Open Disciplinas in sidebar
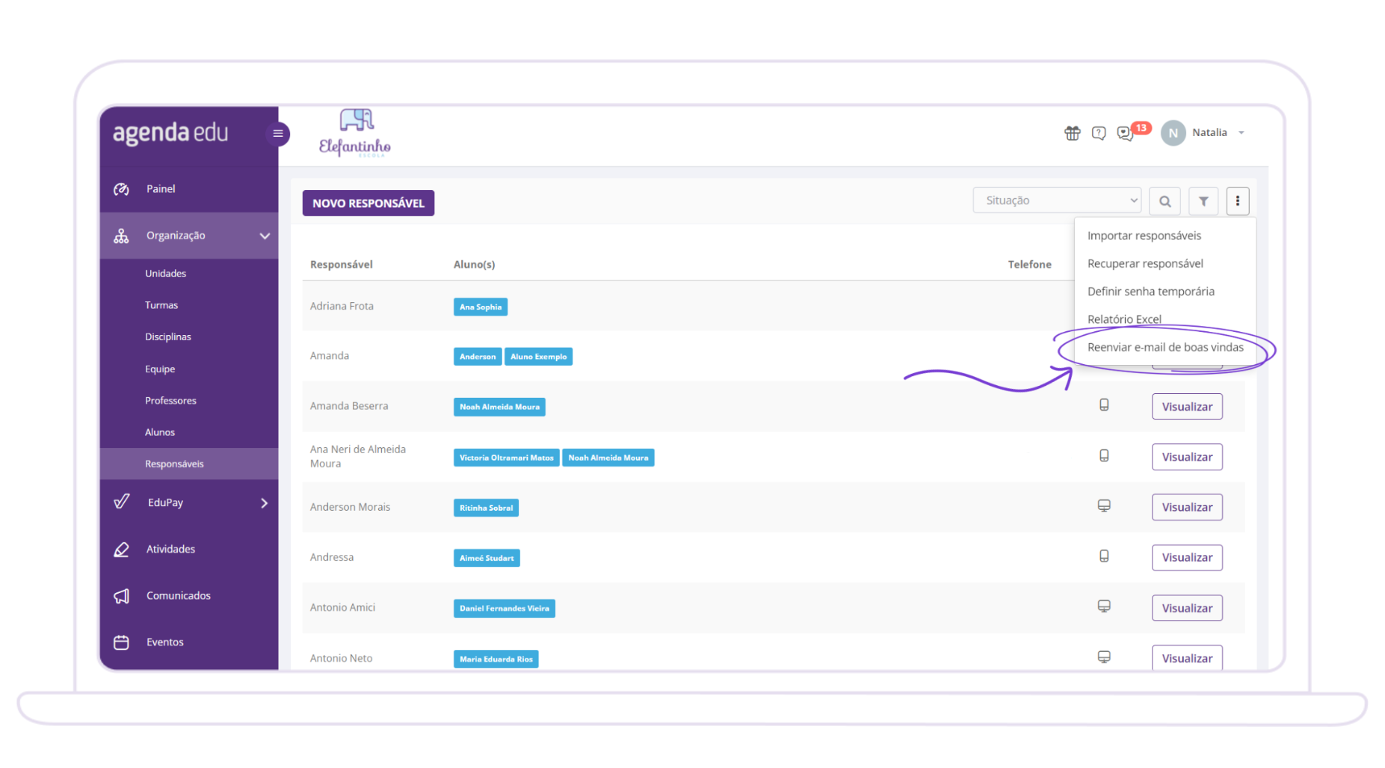 (168, 337)
